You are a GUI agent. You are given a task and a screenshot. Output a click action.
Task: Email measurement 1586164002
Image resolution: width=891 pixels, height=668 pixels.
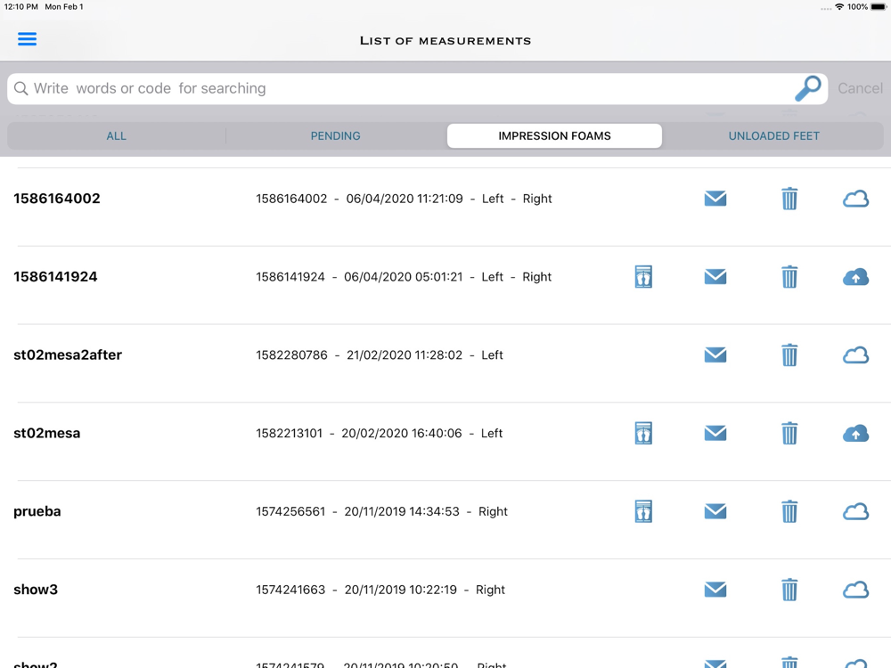[715, 199]
